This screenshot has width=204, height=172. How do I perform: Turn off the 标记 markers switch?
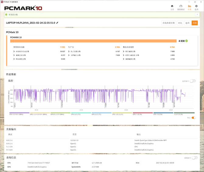193,118
